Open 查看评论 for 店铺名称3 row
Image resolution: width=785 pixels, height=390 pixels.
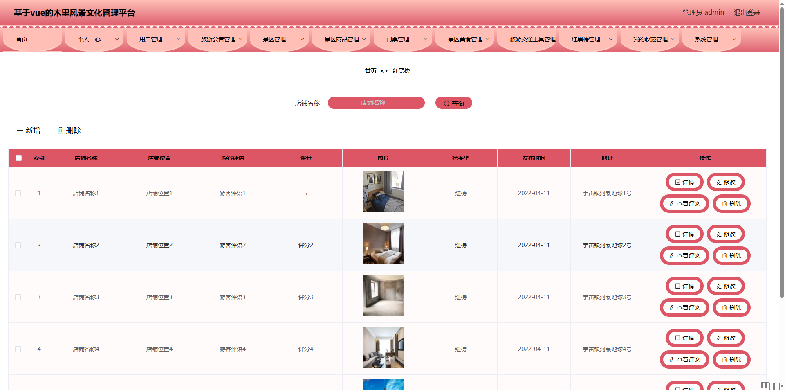pyautogui.click(x=684, y=308)
